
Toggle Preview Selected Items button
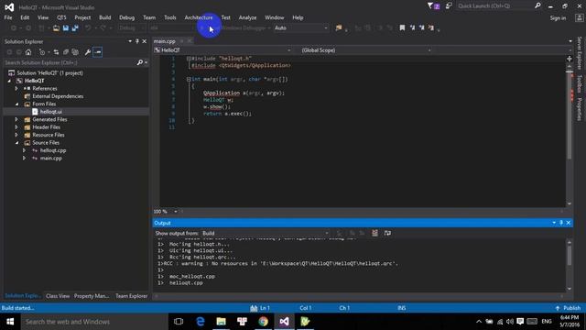coord(98,52)
